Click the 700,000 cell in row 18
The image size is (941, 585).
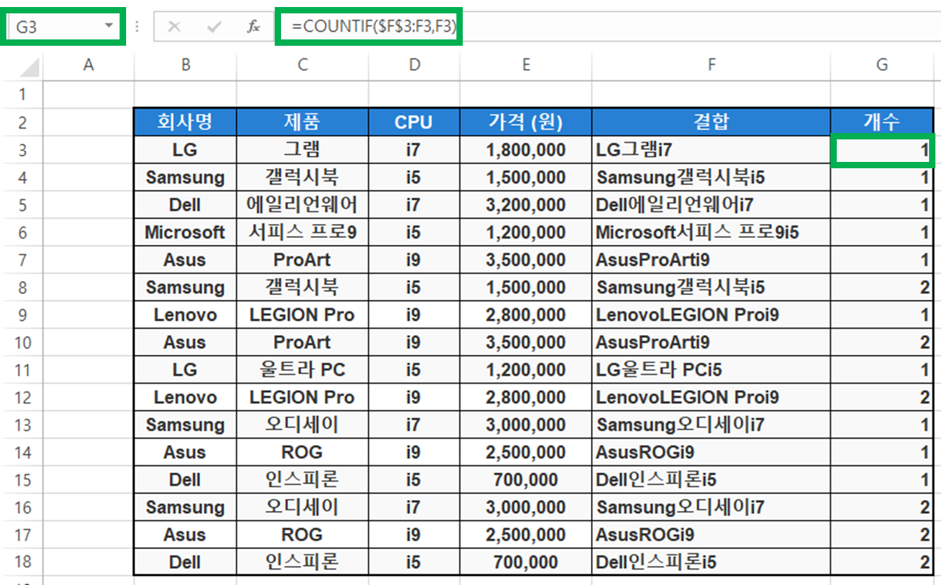pyautogui.click(x=526, y=562)
